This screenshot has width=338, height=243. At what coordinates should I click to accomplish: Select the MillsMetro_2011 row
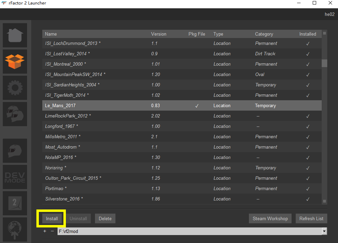[x=182, y=137]
